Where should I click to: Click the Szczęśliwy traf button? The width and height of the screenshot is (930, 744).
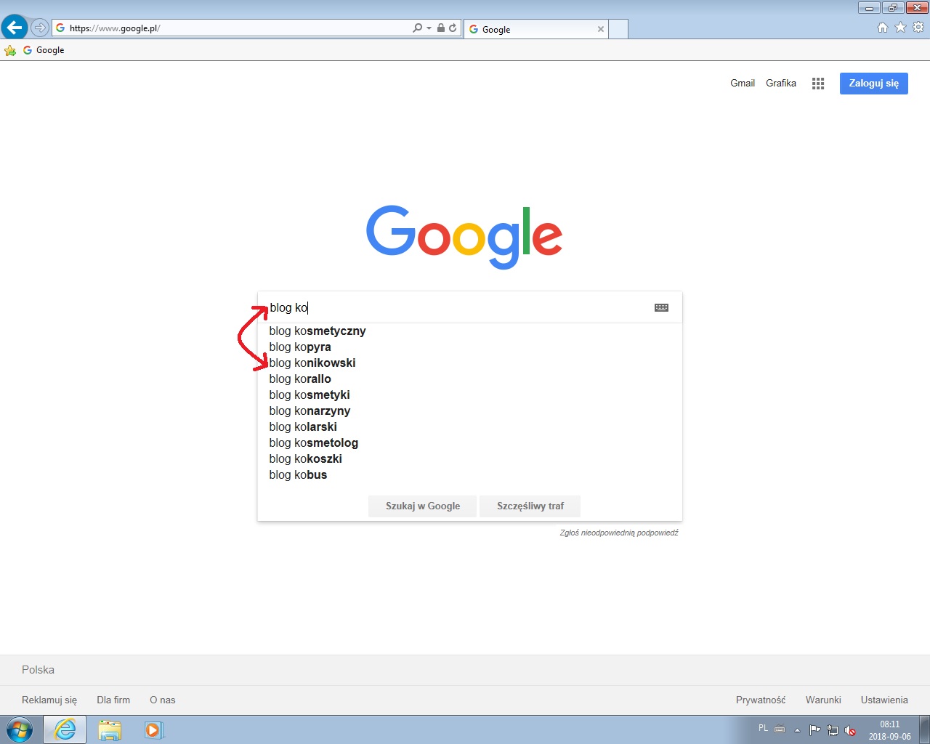pyautogui.click(x=530, y=506)
